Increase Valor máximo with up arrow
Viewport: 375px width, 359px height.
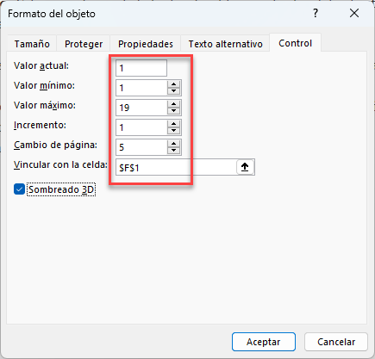(x=173, y=104)
